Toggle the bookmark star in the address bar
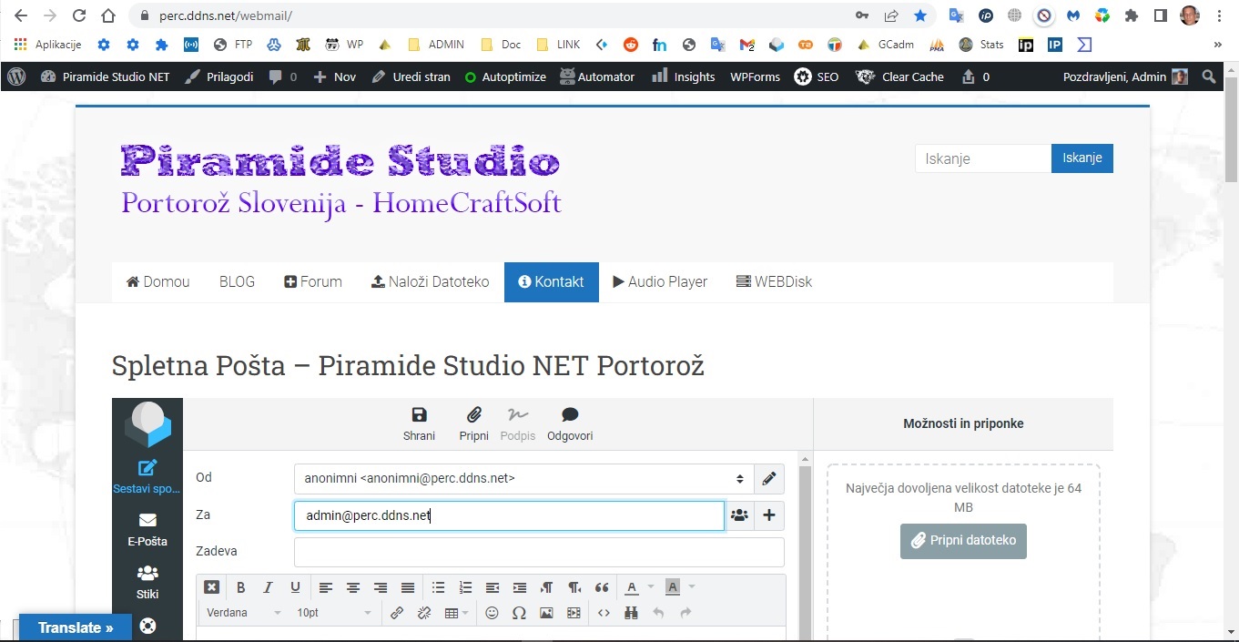 920,15
